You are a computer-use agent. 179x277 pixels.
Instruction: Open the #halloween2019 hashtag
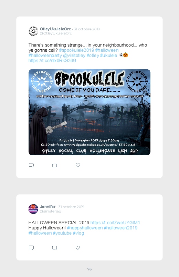coord(120,228)
